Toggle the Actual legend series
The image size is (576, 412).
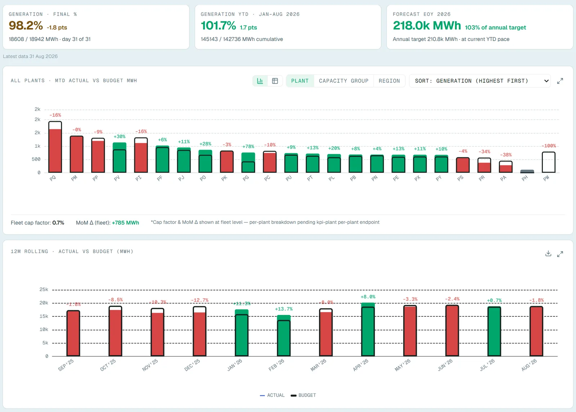pos(272,395)
